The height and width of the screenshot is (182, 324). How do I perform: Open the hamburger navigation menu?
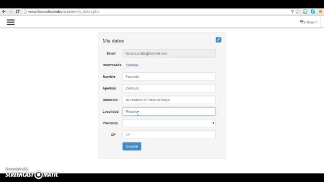pyautogui.click(x=11, y=22)
